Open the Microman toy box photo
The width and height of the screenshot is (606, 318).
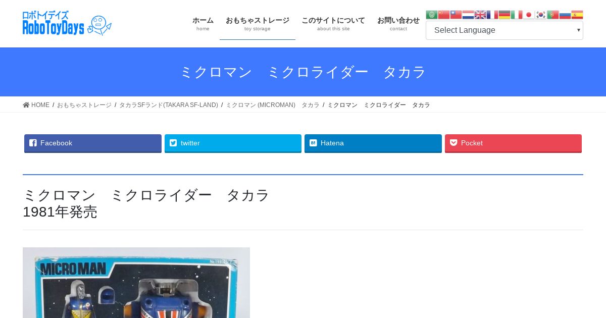tap(136, 283)
